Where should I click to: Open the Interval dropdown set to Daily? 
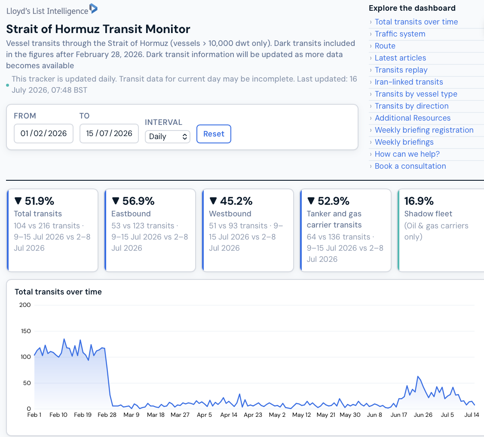coord(168,137)
